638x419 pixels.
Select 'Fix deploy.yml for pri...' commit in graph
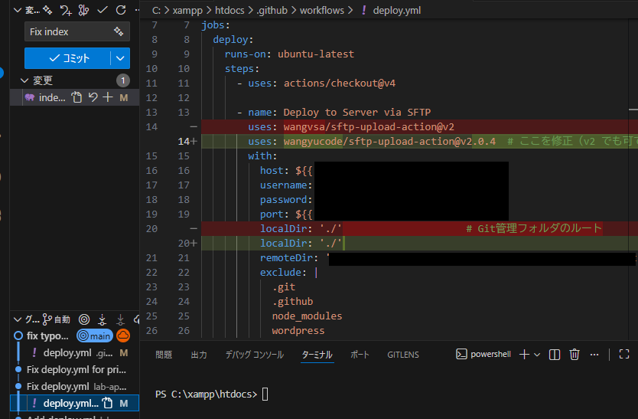[x=76, y=369]
